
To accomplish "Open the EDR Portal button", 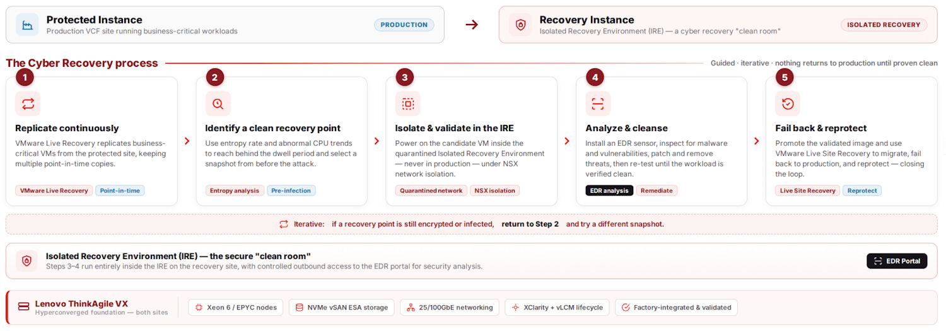I will [x=897, y=261].
